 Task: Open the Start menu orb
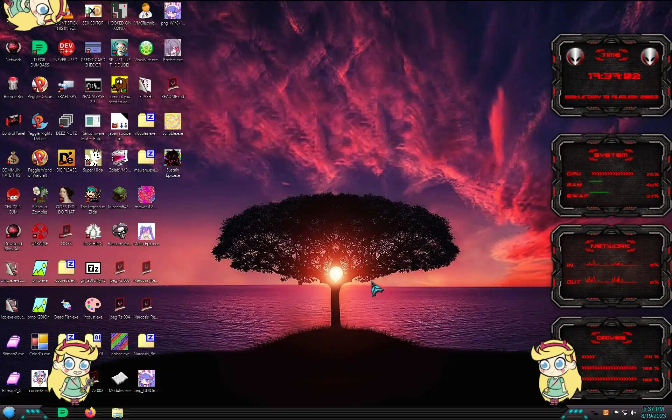(9, 412)
